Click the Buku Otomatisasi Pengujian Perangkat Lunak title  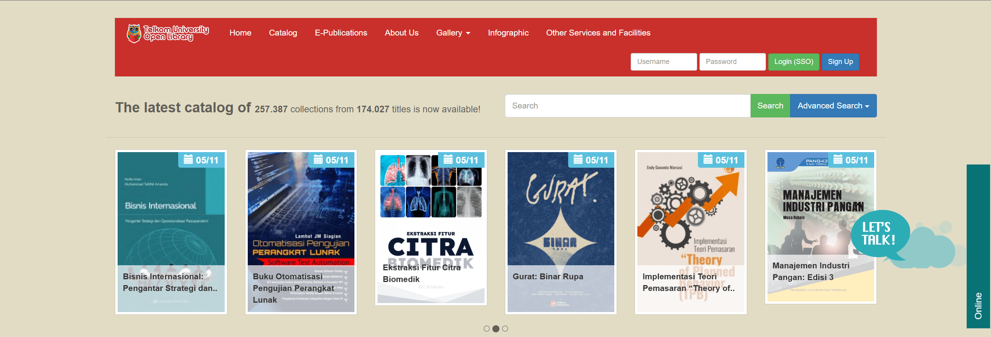coord(293,288)
